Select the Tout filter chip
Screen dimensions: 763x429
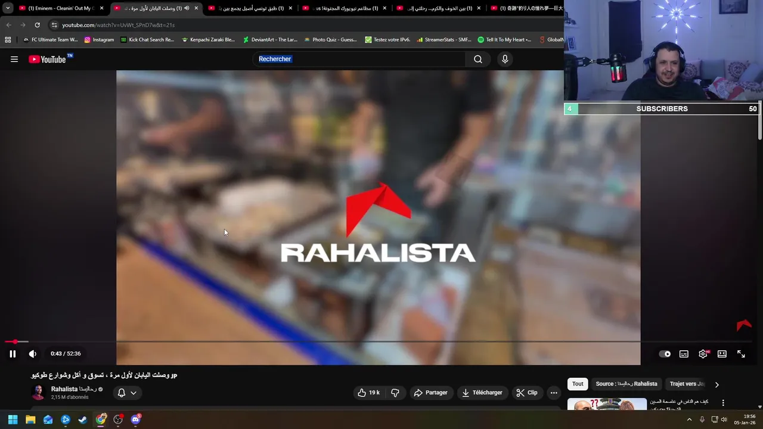(x=578, y=384)
